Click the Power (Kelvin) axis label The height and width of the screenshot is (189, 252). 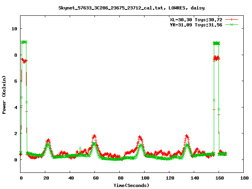coord(4,95)
